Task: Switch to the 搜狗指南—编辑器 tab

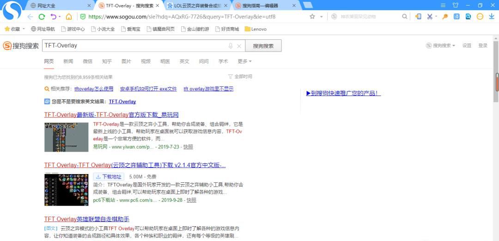Action: click(266, 6)
